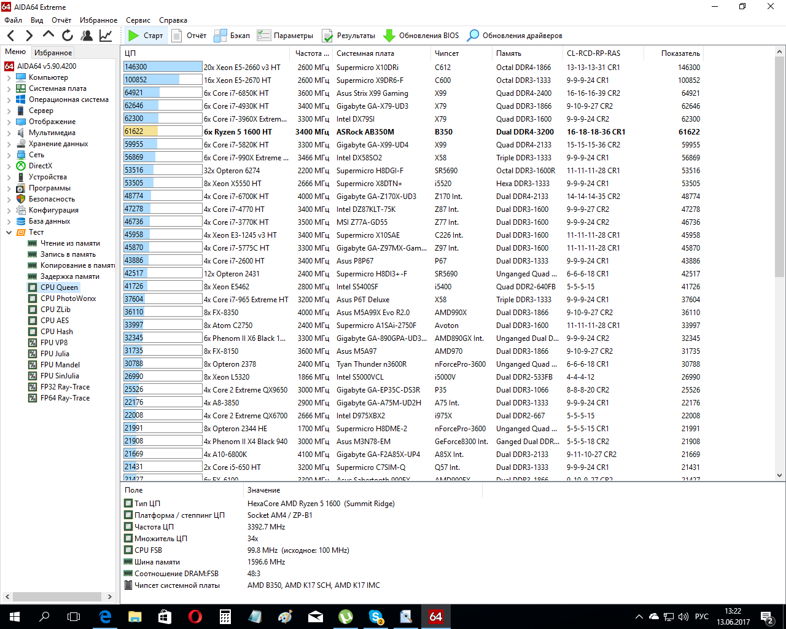
Task: Click the Результаты toolbar button
Action: (x=349, y=36)
